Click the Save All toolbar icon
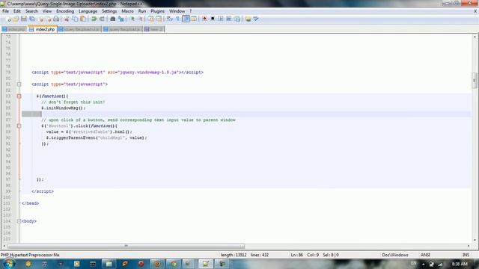Viewport: 479px width, 269px height. (31, 19)
